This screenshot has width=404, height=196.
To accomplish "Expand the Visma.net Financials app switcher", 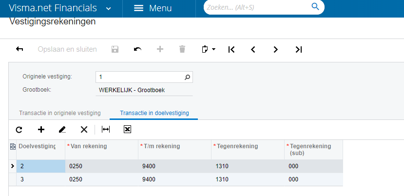I will 108,8.
